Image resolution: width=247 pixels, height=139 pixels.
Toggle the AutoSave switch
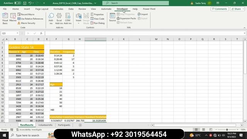point(17,3)
